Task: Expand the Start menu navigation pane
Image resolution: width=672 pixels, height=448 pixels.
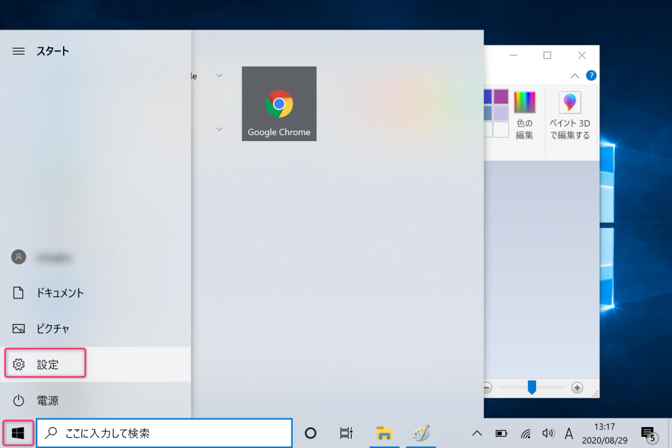Action: click(x=18, y=51)
